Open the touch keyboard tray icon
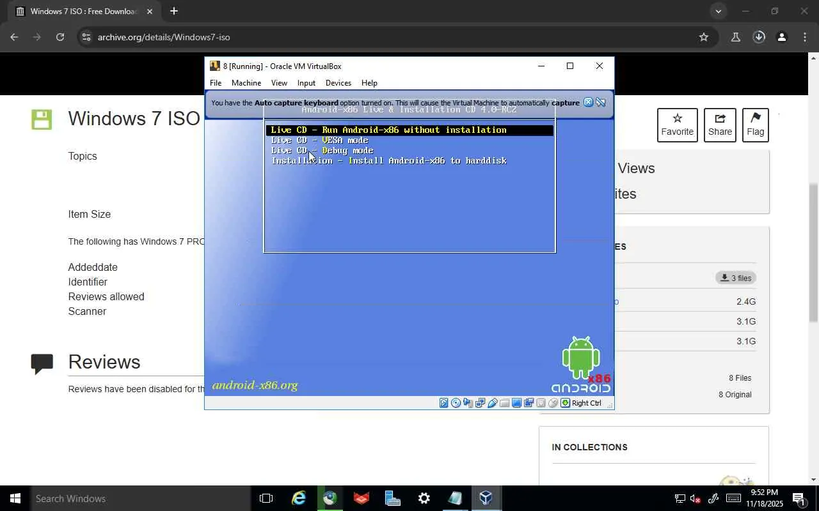 coord(733,498)
